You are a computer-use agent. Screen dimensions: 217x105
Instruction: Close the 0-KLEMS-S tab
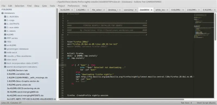183,10
